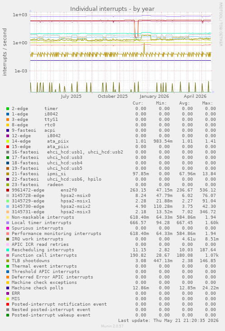Viewport: 225px width, 331px height.
Task: Click the pink Function call interrupts swatch
Action: 8,255
